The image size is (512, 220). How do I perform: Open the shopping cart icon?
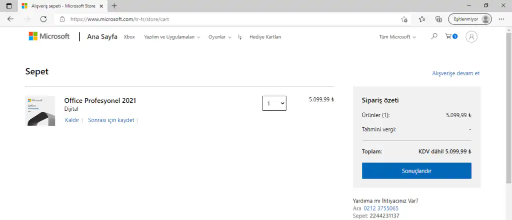pyautogui.click(x=451, y=36)
